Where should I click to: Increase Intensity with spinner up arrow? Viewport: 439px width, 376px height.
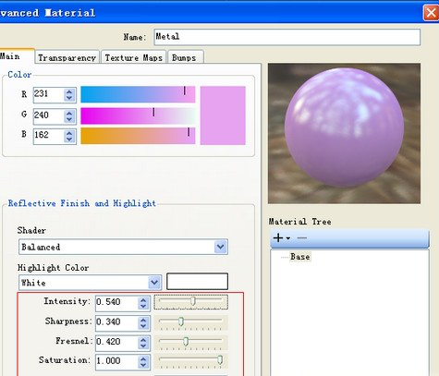click(x=143, y=299)
